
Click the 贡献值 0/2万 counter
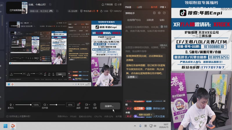pyautogui.click(x=133, y=7)
